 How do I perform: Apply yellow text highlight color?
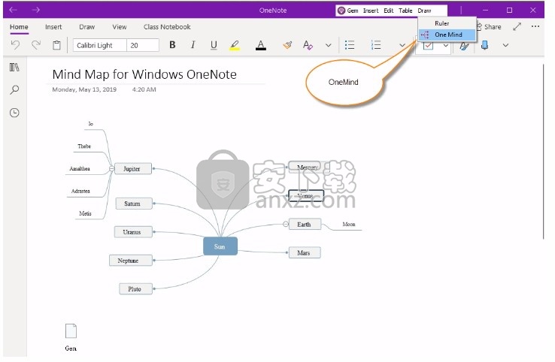coord(235,45)
